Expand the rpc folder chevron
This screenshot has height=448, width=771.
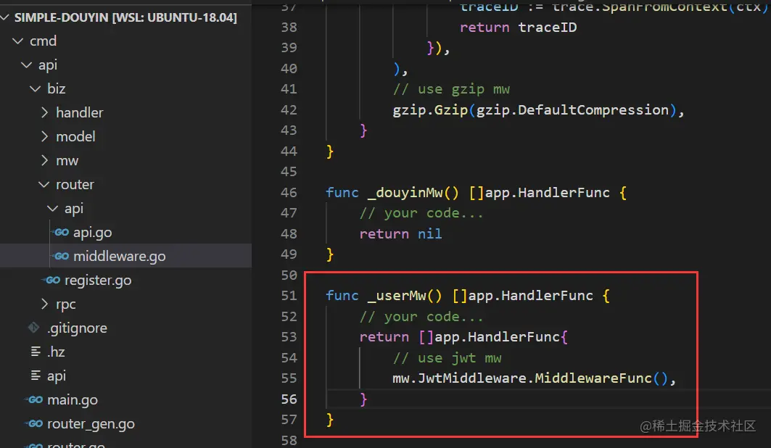tap(45, 304)
